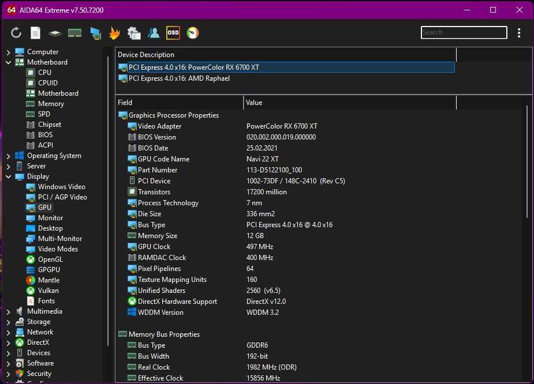Expand the Storage tree node

tap(8, 322)
